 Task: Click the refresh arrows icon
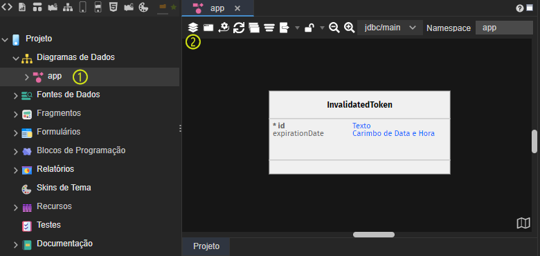point(239,28)
